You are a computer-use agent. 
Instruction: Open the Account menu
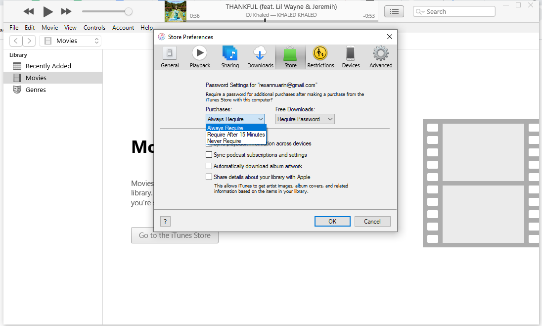click(123, 28)
